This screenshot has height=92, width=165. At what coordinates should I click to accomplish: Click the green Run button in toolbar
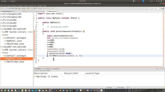13,8
